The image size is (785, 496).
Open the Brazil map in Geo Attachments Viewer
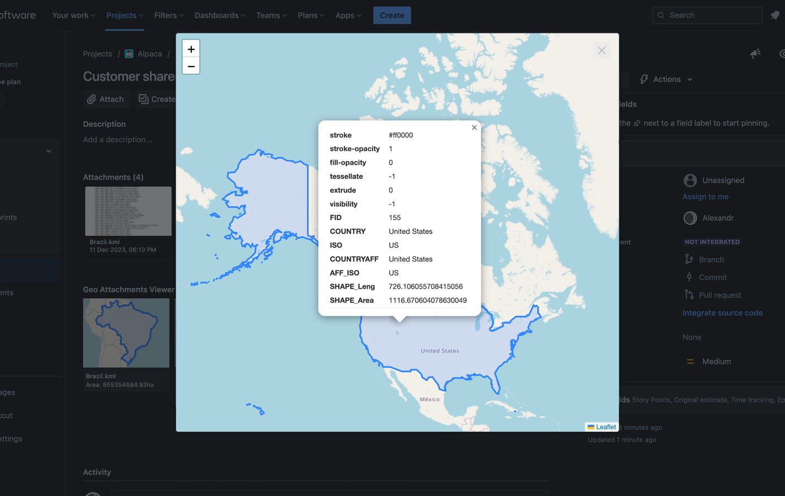click(126, 333)
